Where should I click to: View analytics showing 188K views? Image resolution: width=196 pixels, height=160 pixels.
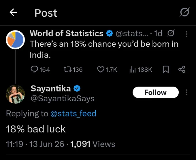pyautogui.click(x=141, y=70)
